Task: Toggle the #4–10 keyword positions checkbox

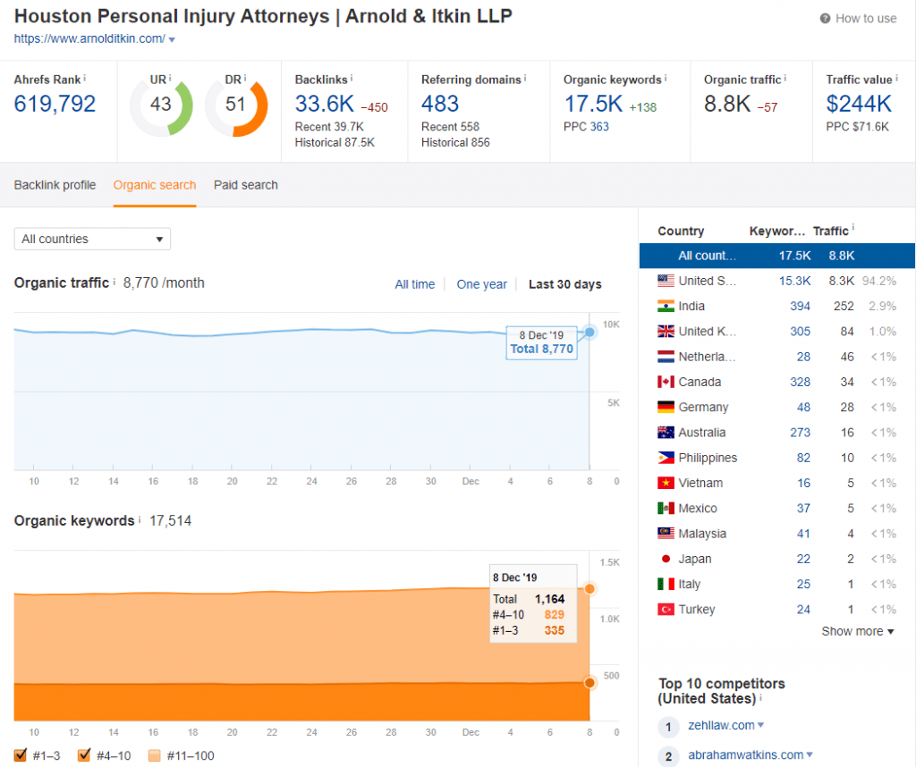Action: [x=84, y=755]
